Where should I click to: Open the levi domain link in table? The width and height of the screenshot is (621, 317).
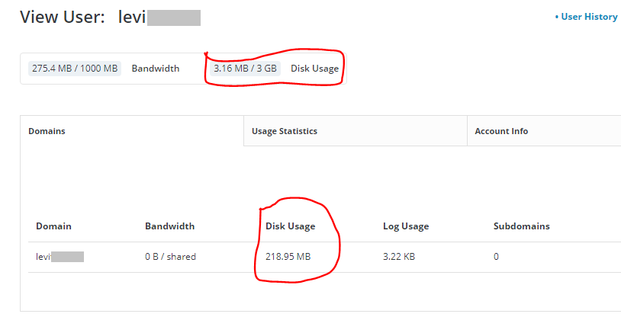point(60,257)
